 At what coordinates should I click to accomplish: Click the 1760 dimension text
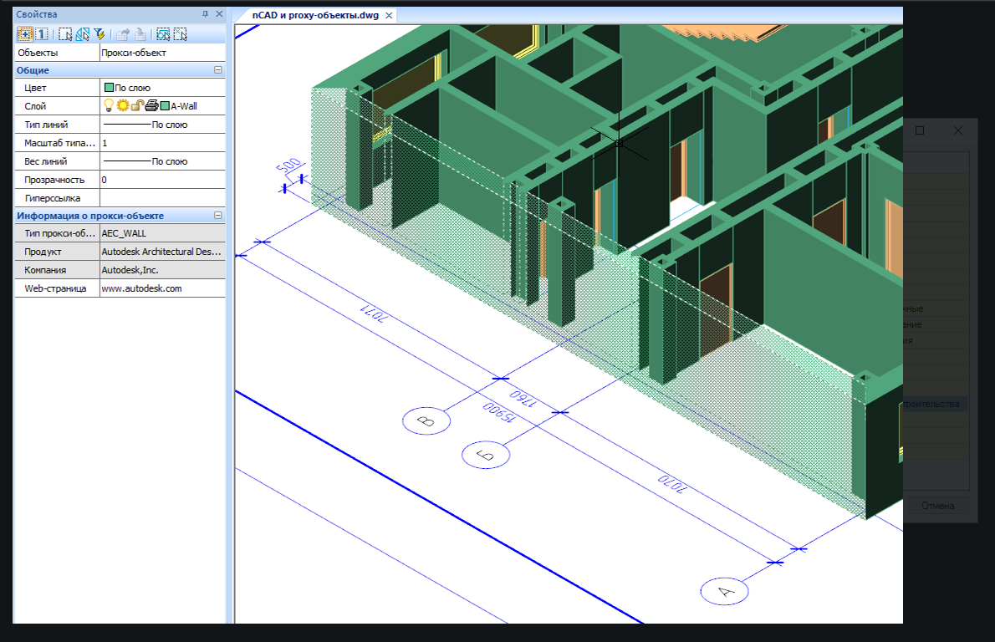(523, 399)
